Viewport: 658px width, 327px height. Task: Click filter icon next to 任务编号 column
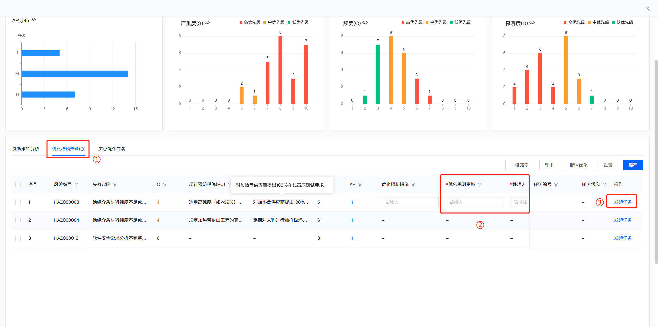click(556, 185)
